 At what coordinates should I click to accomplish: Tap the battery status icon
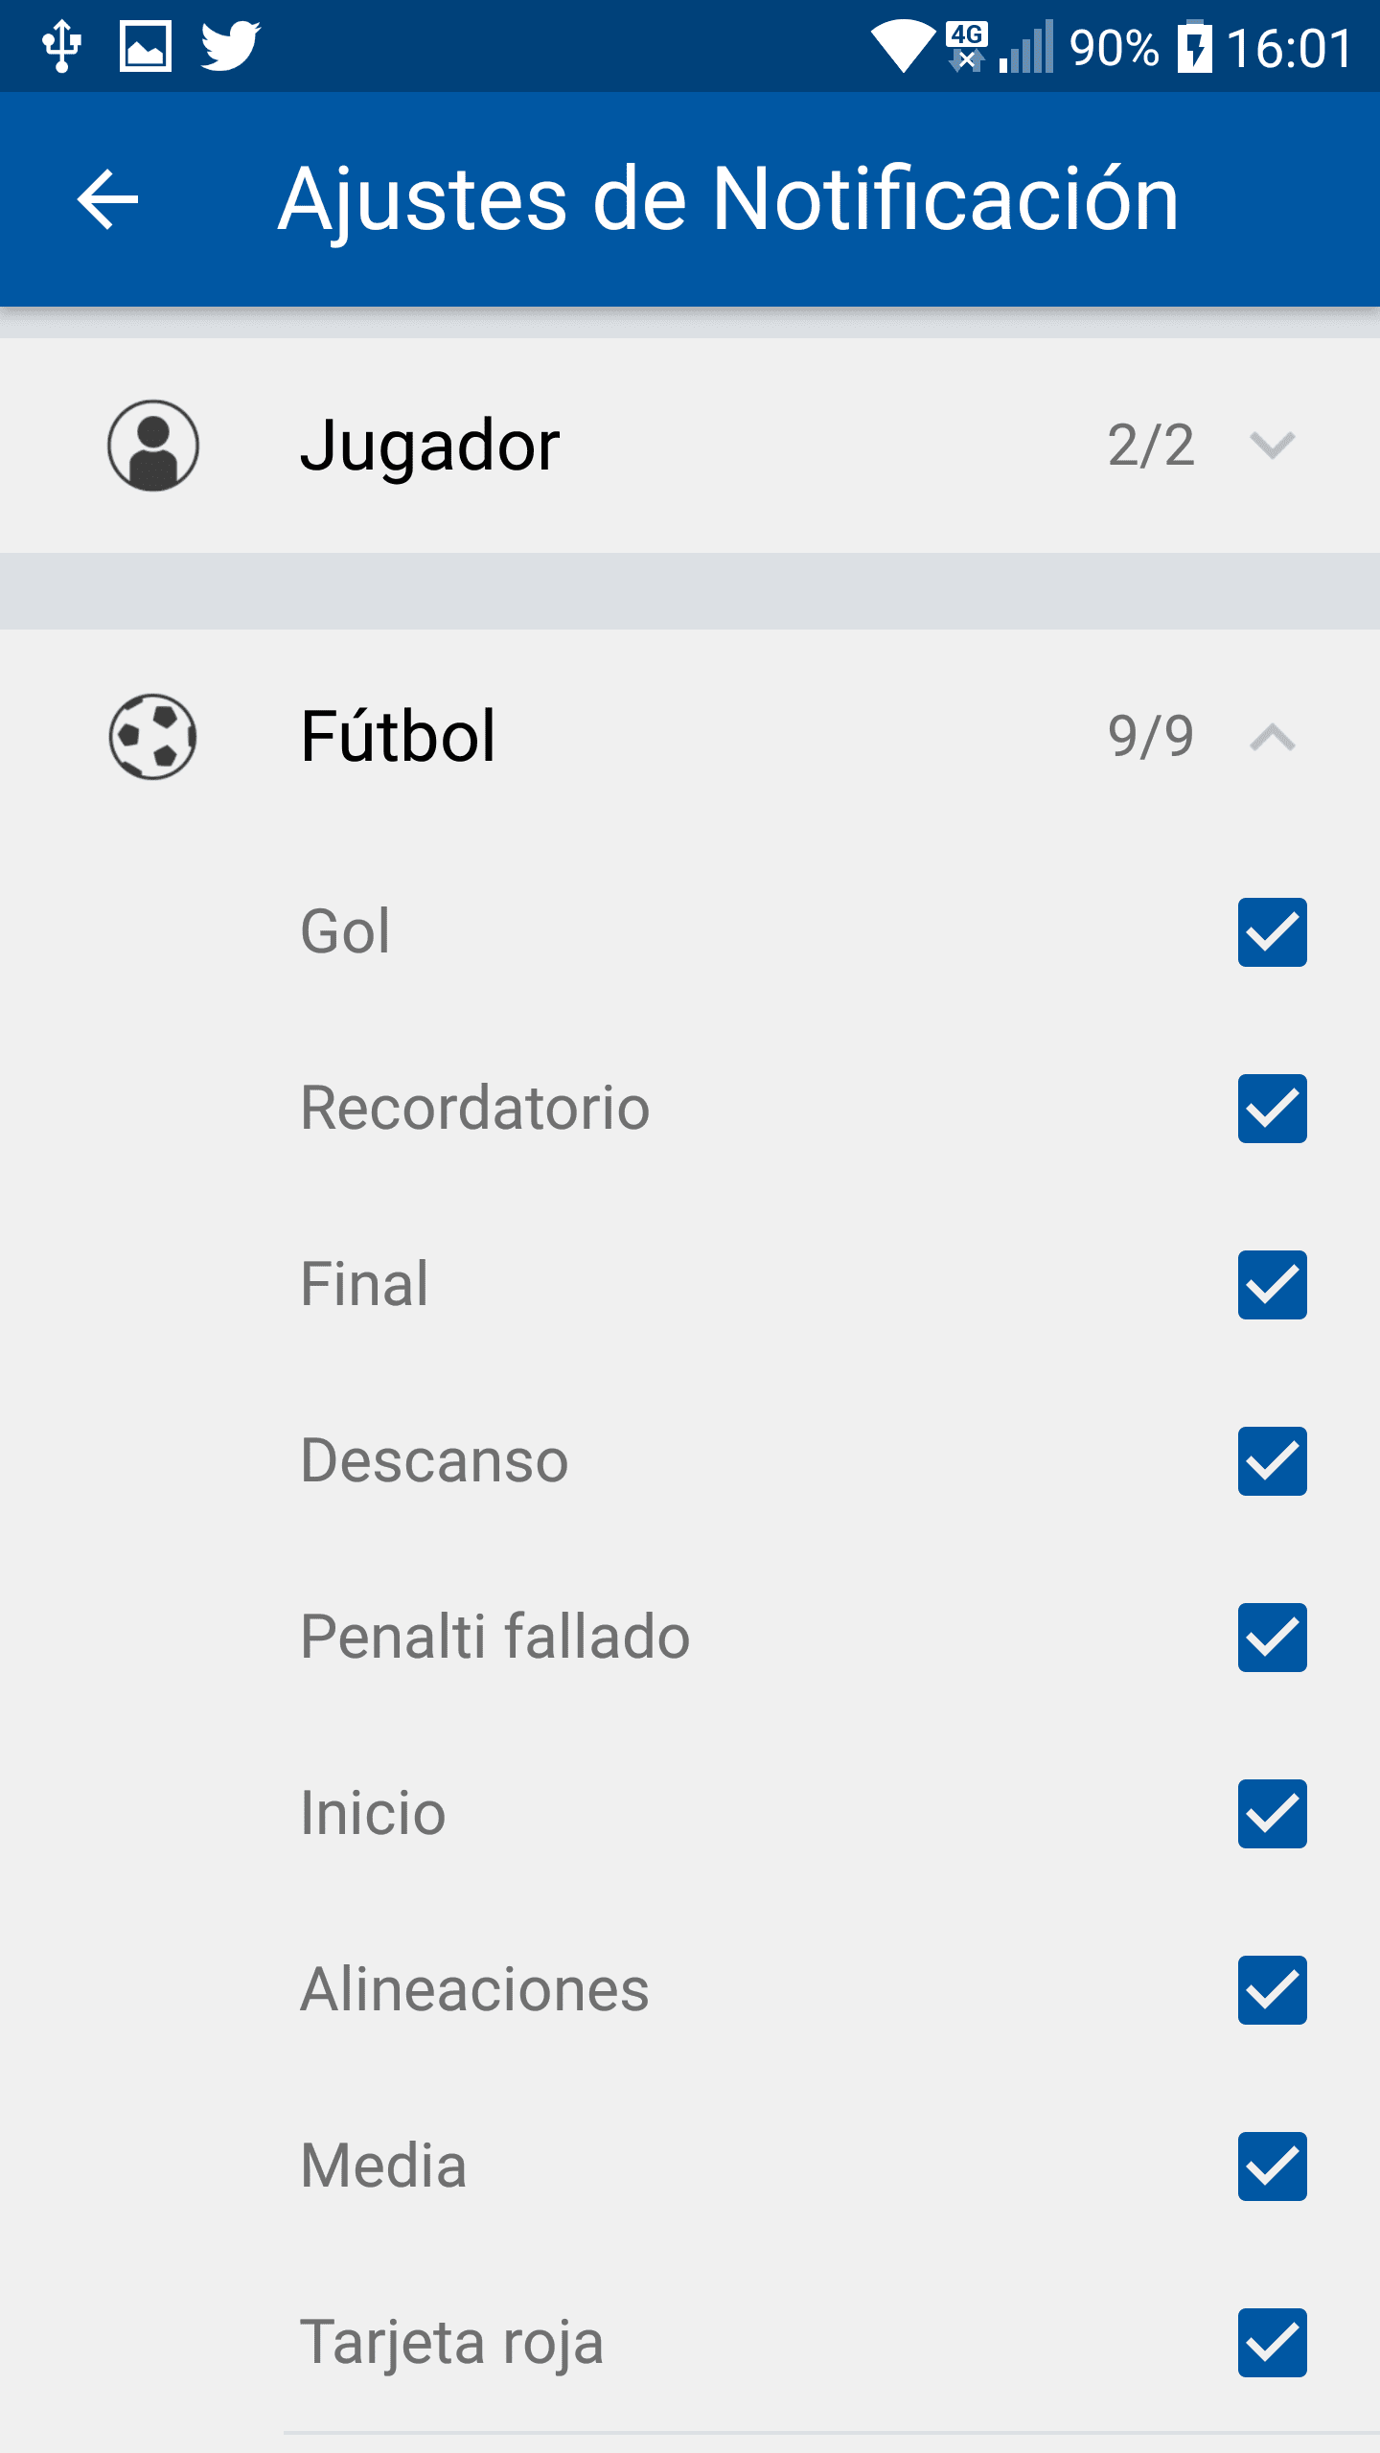[x=1194, y=46]
